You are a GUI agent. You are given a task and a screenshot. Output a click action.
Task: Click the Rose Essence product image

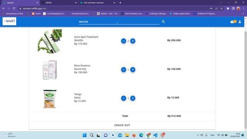click(x=50, y=70)
